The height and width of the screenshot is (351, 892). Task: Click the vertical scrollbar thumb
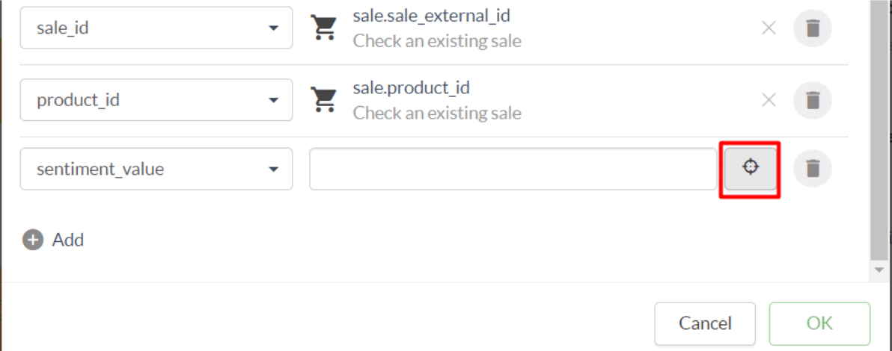pos(878,127)
